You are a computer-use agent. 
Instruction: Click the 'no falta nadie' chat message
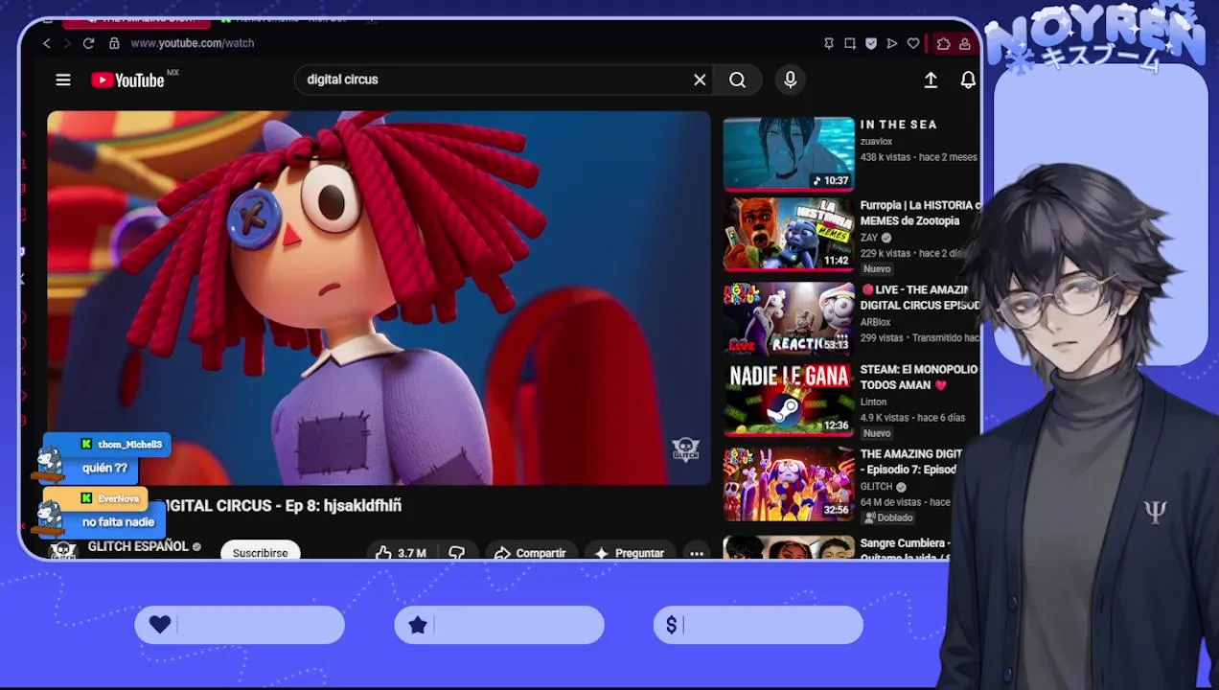pos(118,522)
